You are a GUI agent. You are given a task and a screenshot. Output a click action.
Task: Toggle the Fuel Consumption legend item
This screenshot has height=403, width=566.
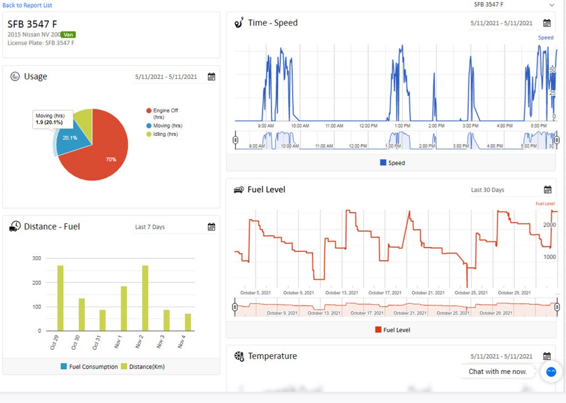pyautogui.click(x=89, y=366)
